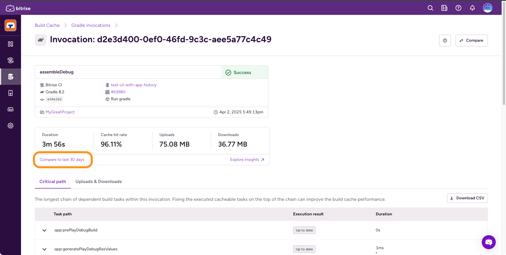Click the Compare button

[471, 41]
